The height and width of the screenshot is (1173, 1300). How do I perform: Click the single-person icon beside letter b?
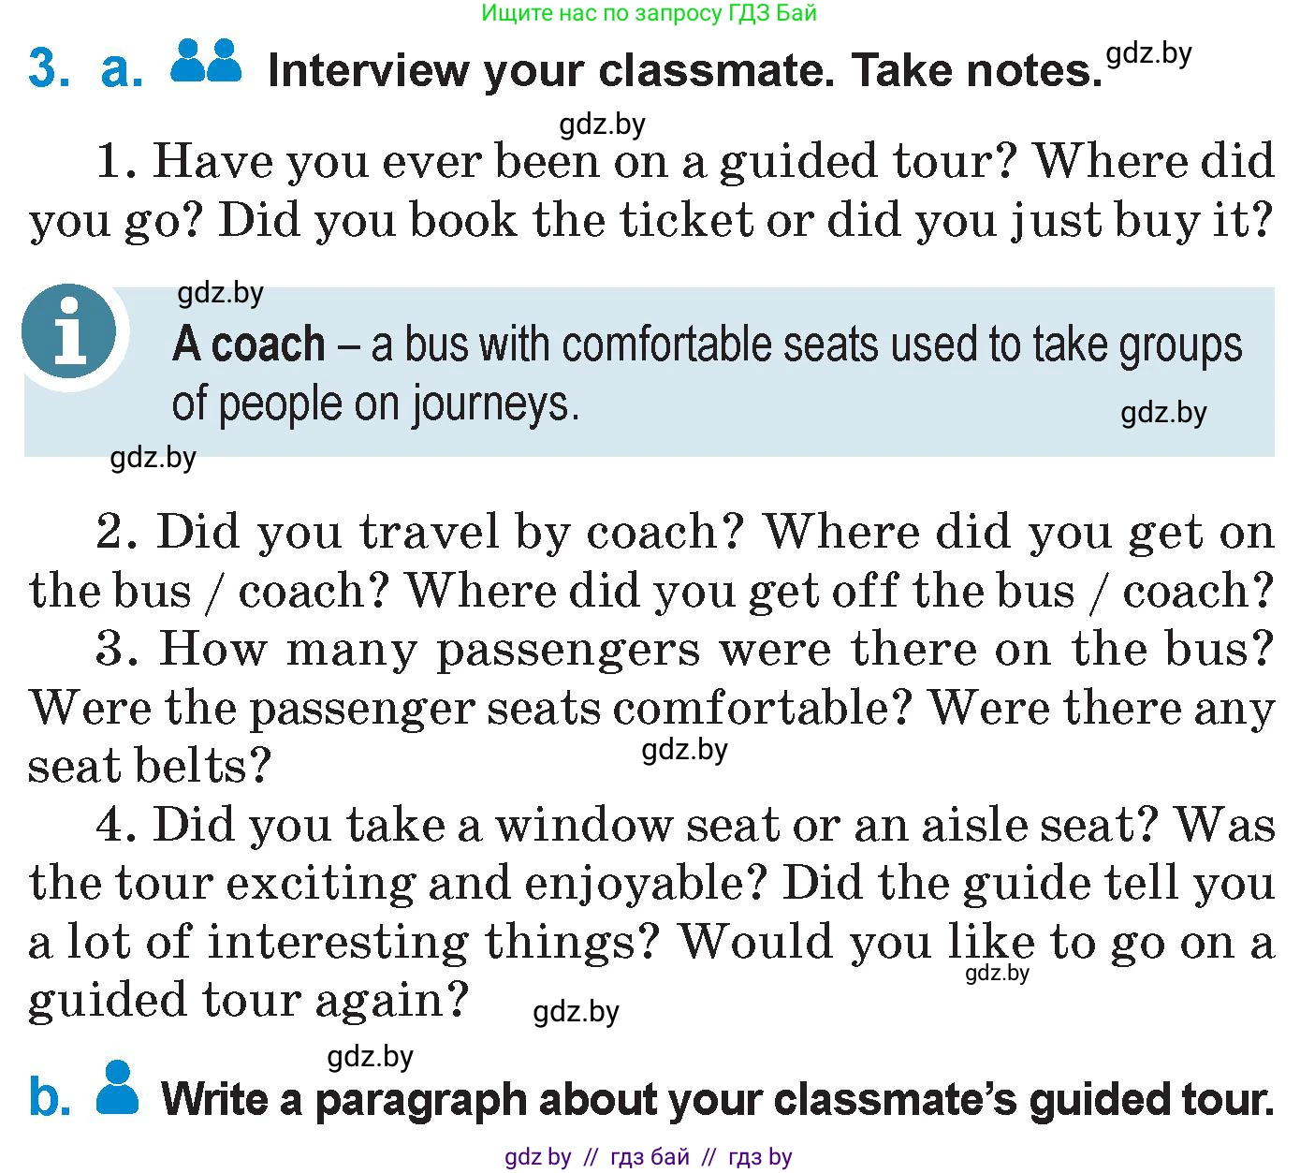click(118, 1088)
